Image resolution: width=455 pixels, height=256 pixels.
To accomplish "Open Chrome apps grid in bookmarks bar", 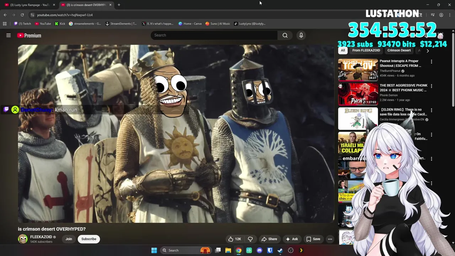I will pyautogui.click(x=5, y=24).
